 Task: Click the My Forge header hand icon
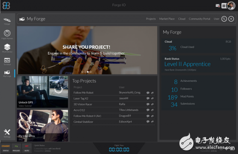(x=22, y=19)
